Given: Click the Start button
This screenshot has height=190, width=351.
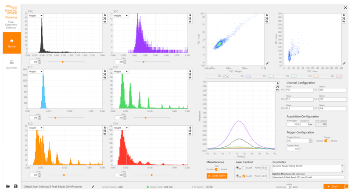Looking at the screenshot, I should pyautogui.click(x=336, y=187).
